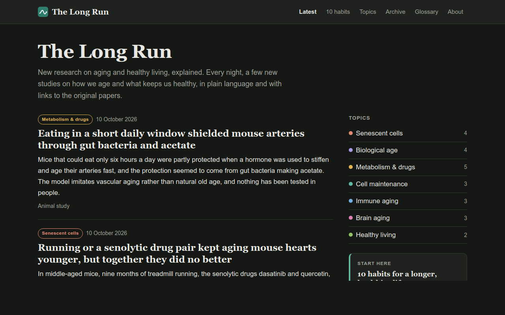
Task: Open the Brain aging topic
Action: tap(408, 218)
